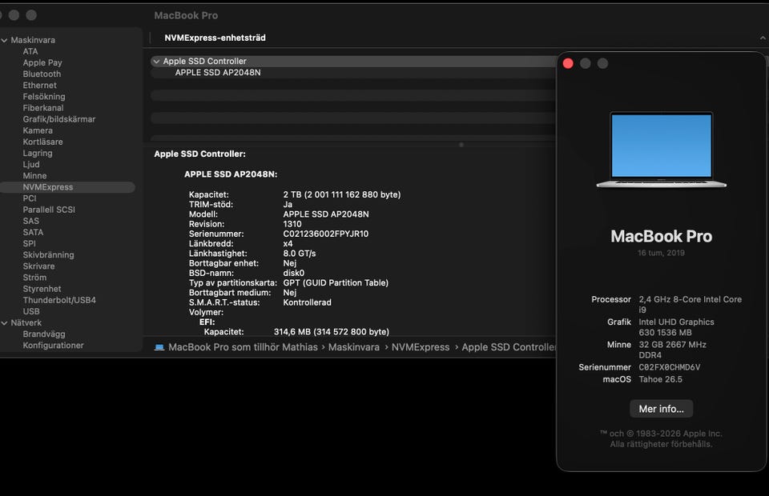Select SAS in the sidebar

[x=31, y=221]
